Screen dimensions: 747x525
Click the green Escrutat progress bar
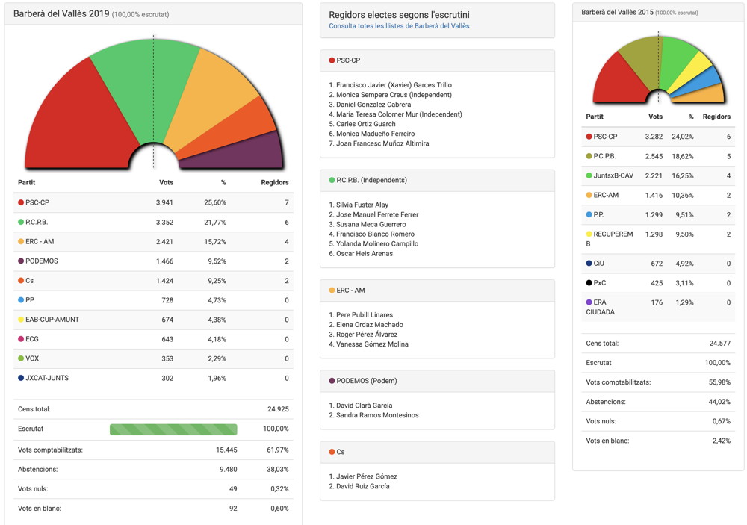point(173,429)
